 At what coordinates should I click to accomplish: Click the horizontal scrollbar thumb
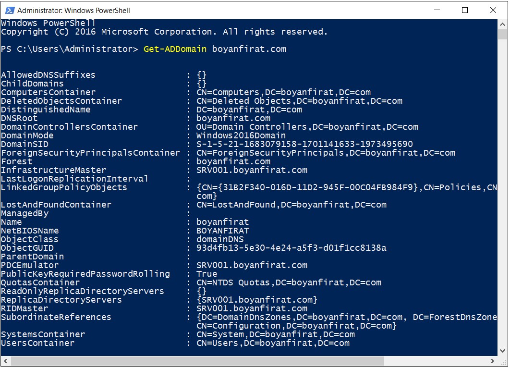[197, 361]
